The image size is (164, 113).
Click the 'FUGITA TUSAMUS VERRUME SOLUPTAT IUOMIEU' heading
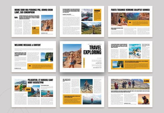[x=130, y=10]
